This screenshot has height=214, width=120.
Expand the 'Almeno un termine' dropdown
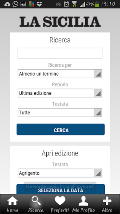coord(60,74)
